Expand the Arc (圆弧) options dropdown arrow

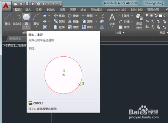click(x=36, y=27)
